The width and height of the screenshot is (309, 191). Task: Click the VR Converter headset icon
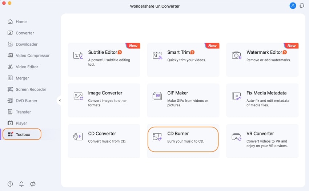click(x=237, y=137)
